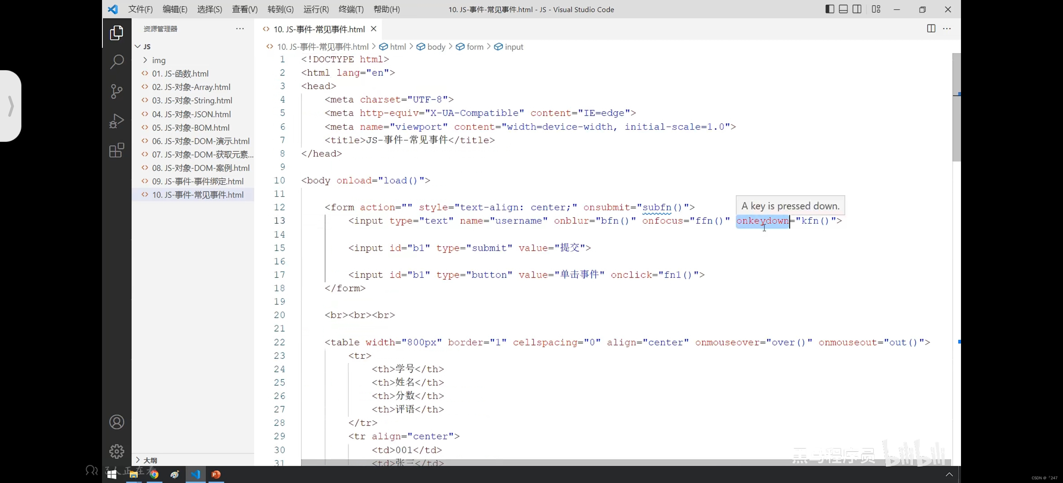
Task: Open the Search view in activity bar
Action: (117, 62)
